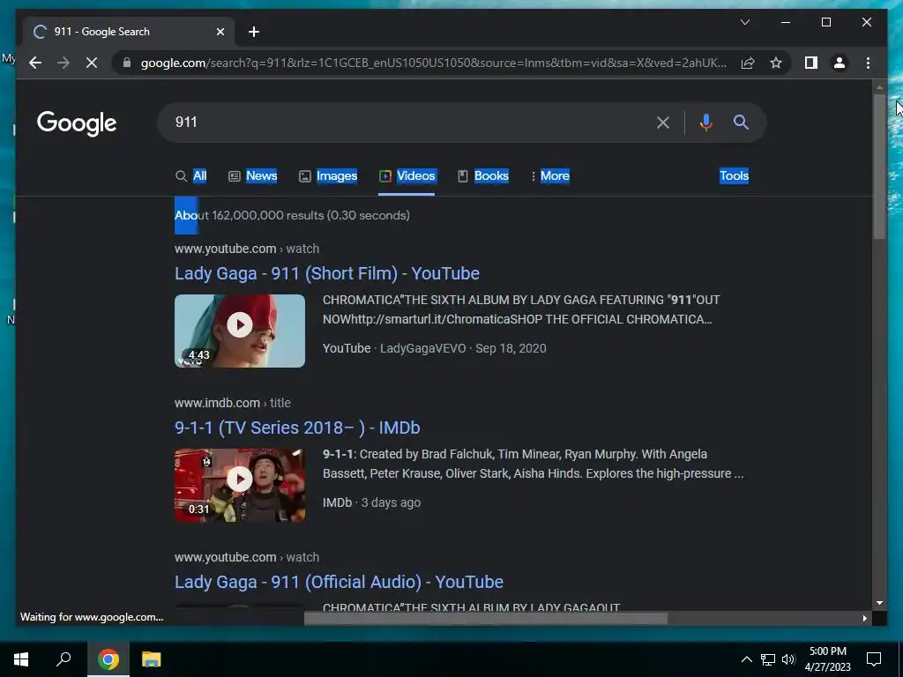The height and width of the screenshot is (677, 903).
Task: Go back to the previous page
Action: [35, 63]
